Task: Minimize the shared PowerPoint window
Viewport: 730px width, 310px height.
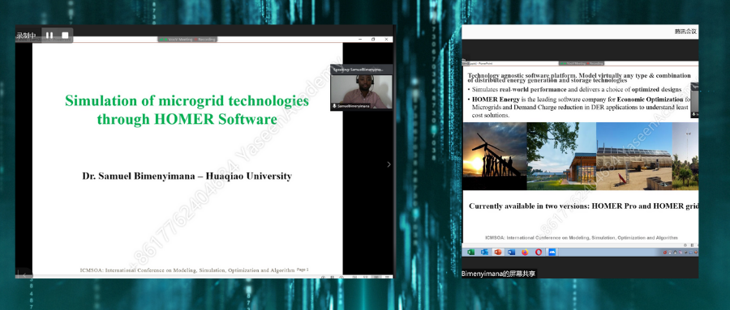Action: pos(360,40)
